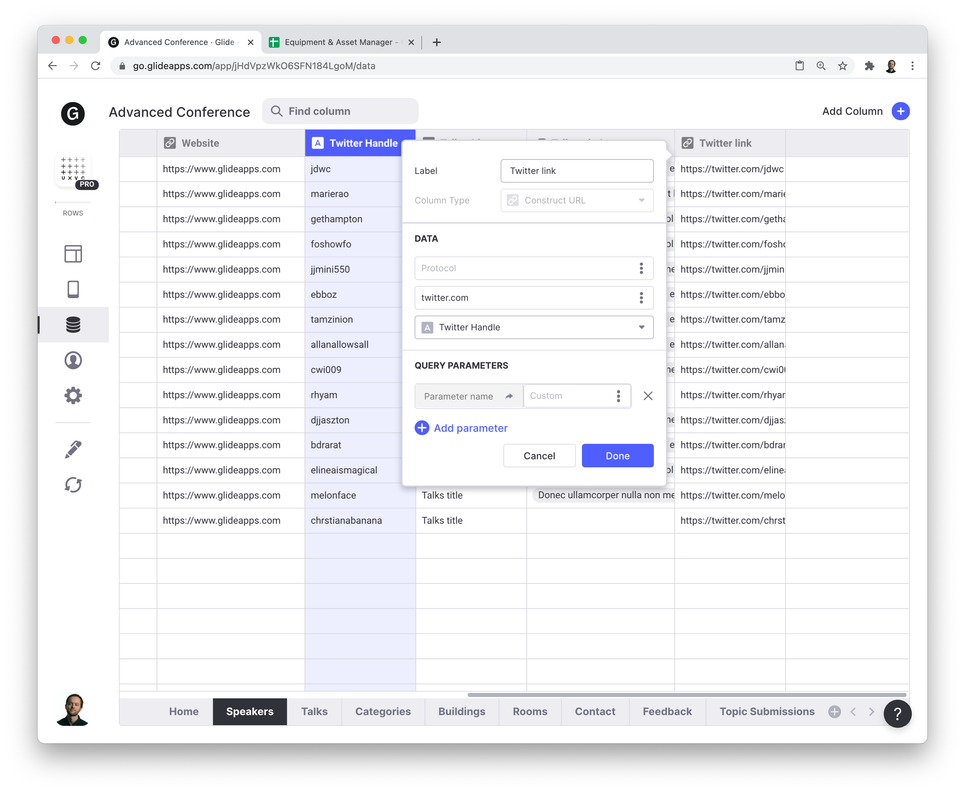Click the reload sheet sync icon
The height and width of the screenshot is (793, 965).
(73, 485)
